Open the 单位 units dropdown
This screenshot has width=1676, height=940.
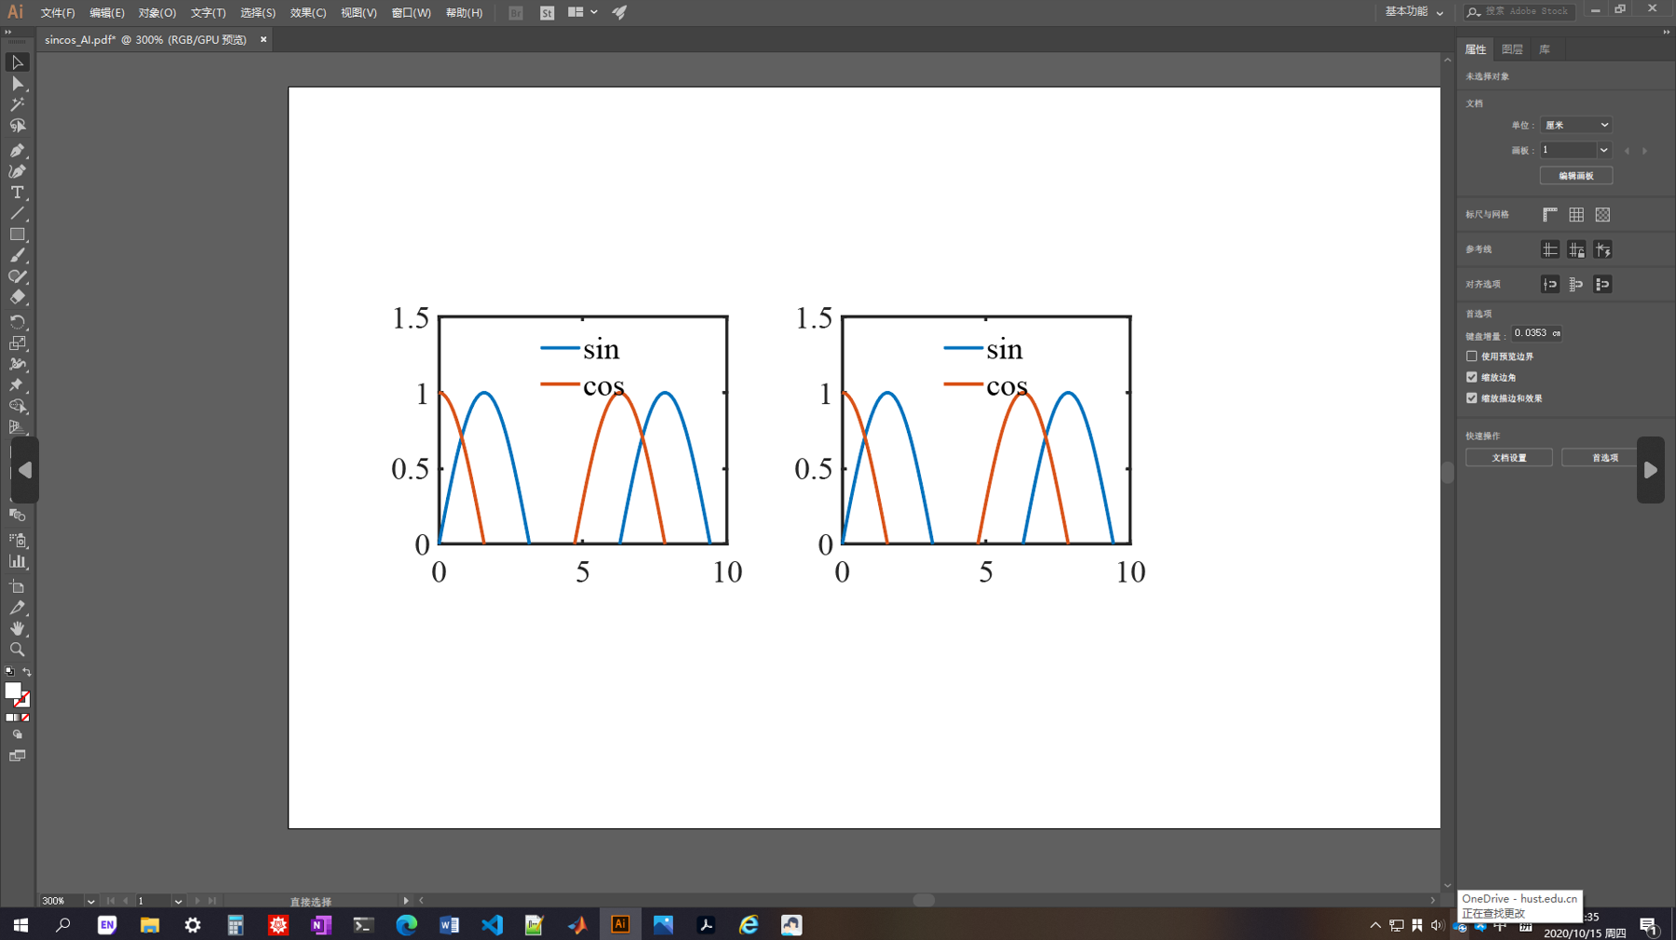(x=1575, y=124)
